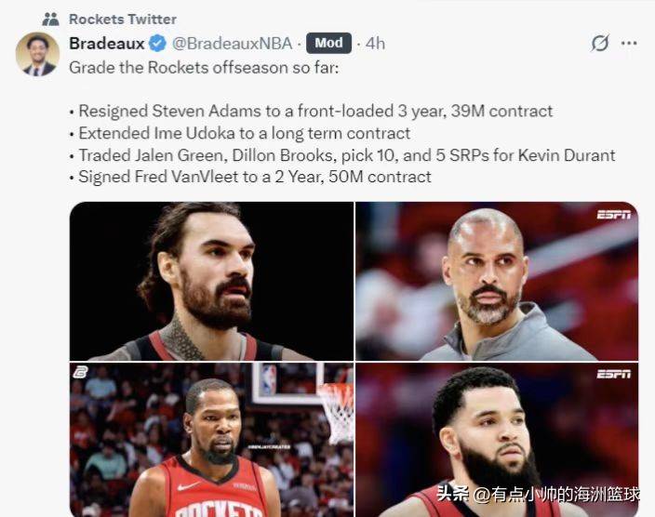The image size is (655, 517).
Task: Open the 4h post timestamp
Action: [375, 44]
